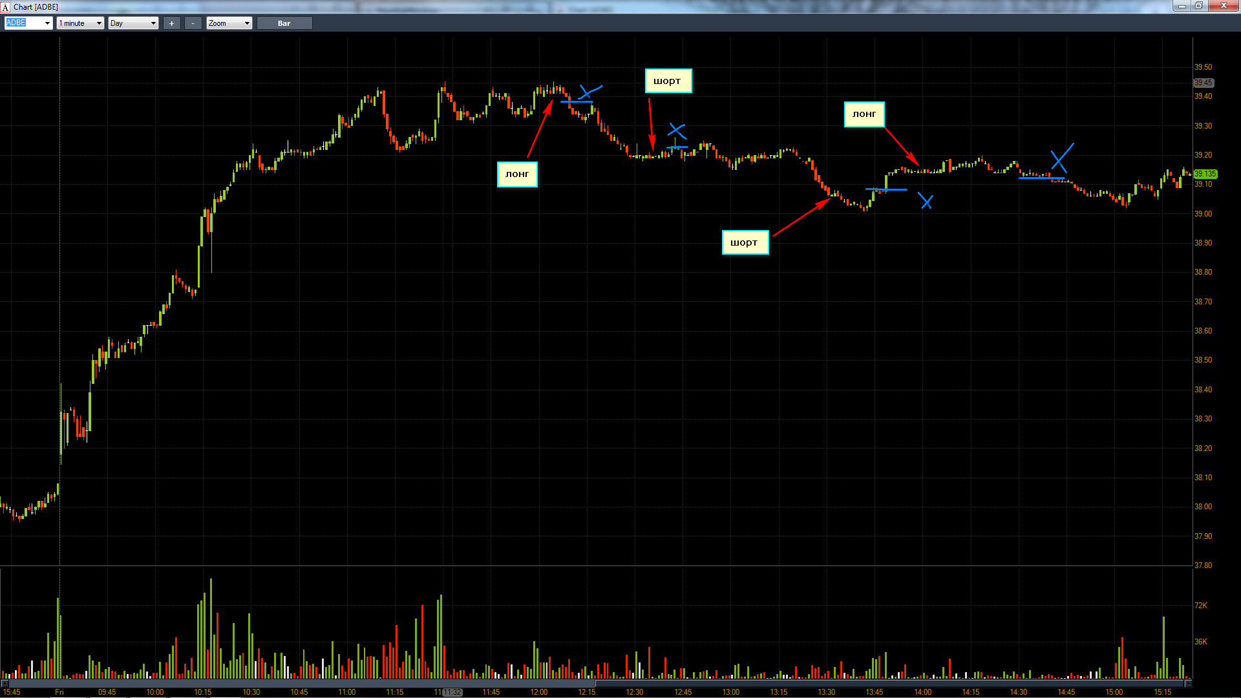Open the Day period dropdown
The image size is (1241, 698).
click(x=153, y=23)
